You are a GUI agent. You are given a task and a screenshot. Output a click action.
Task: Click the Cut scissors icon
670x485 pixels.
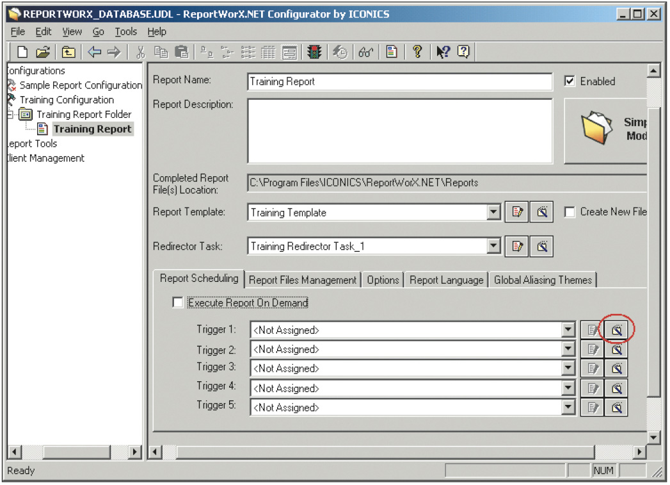pos(140,52)
